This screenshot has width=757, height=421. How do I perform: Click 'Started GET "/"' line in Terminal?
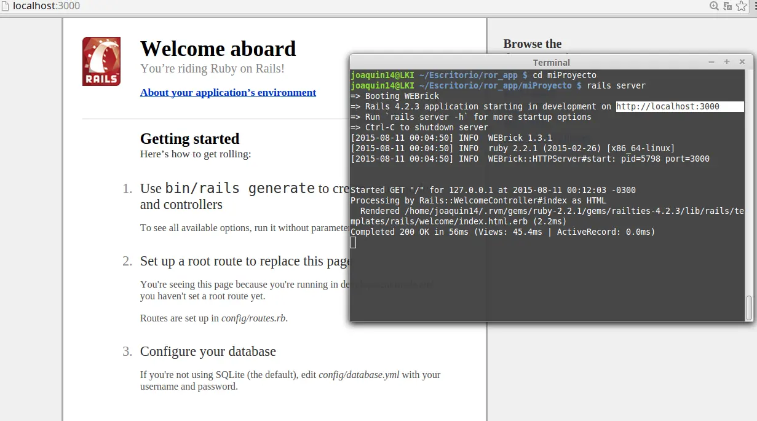(x=493, y=190)
